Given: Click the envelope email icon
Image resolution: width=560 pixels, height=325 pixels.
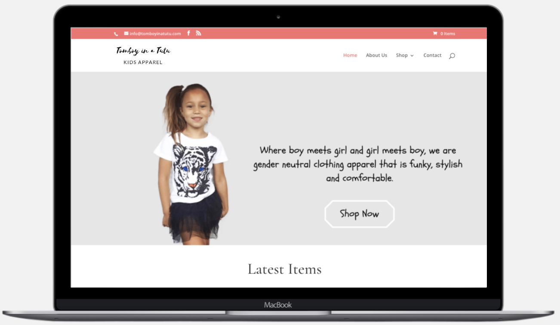Looking at the screenshot, I should 126,33.
